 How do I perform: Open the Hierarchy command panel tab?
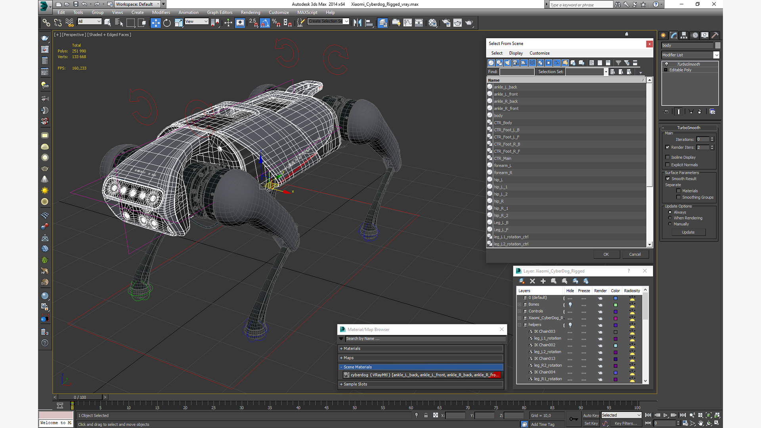click(684, 35)
